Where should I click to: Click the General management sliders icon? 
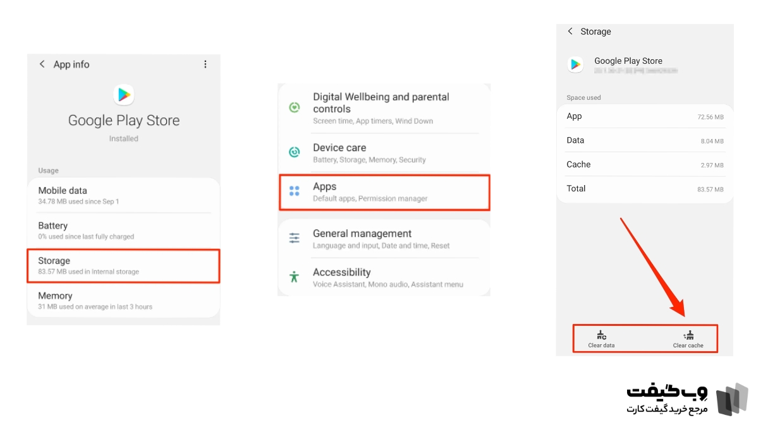tap(294, 238)
